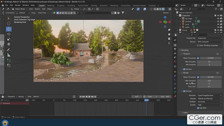Uncheck the Use GPU checkbox
The image size is (224, 126).
point(198,108)
